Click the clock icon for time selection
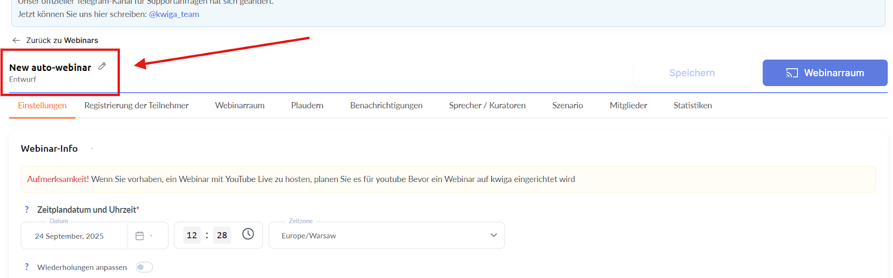893x278 pixels. [248, 234]
